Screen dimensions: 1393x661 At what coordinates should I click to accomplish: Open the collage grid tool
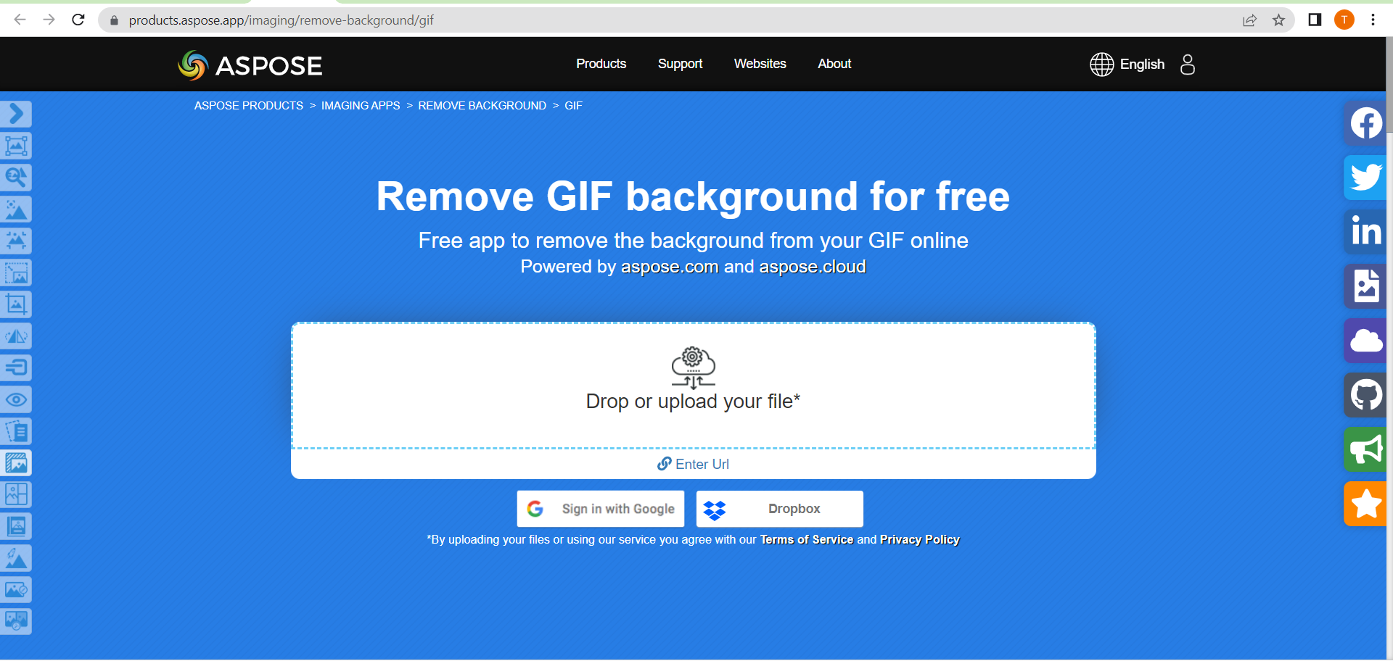16,494
